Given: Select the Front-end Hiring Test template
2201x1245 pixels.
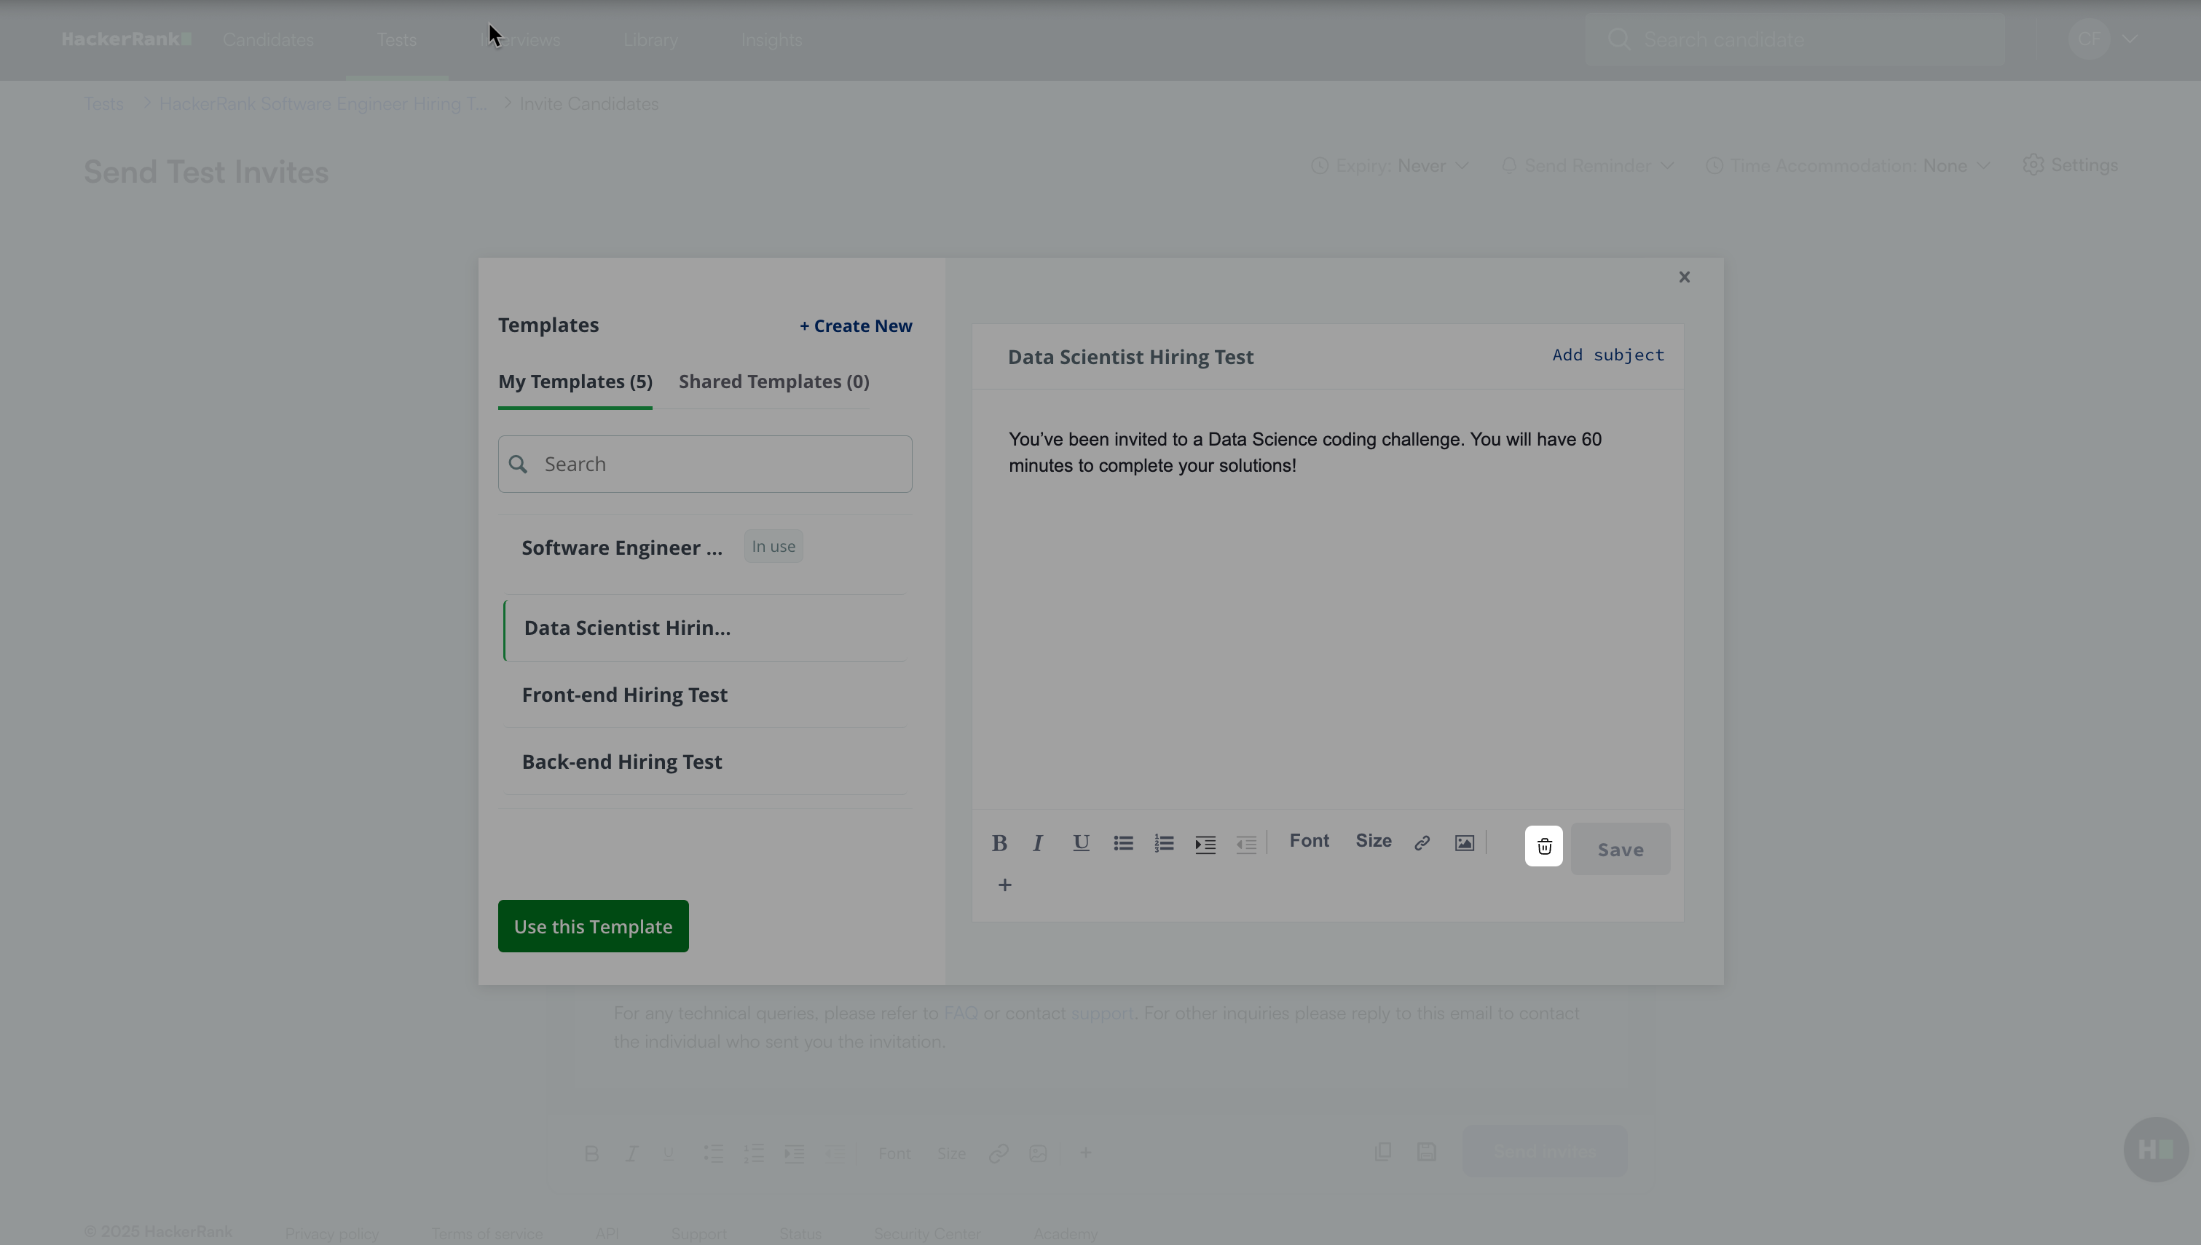Looking at the screenshot, I should point(624,695).
